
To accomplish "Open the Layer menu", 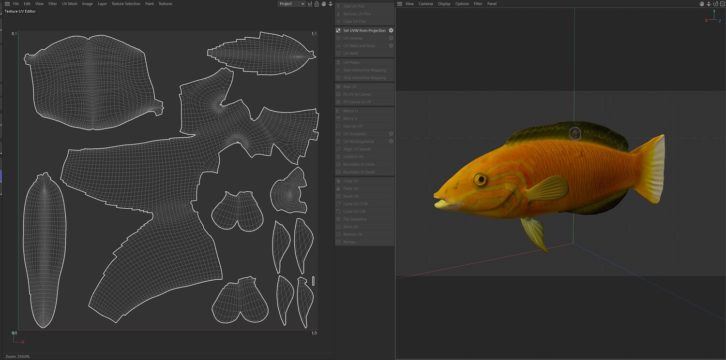I will pos(102,4).
